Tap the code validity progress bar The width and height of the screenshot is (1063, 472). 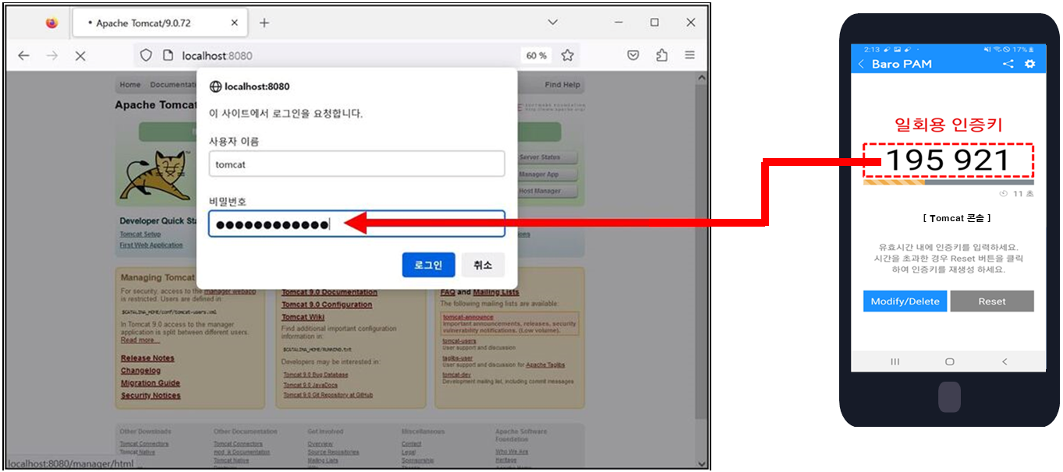coord(948,182)
